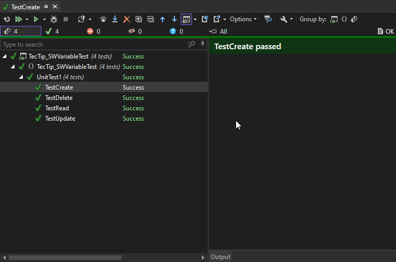Click the stop execution square
The height and width of the screenshot is (262, 396).
tap(66, 19)
